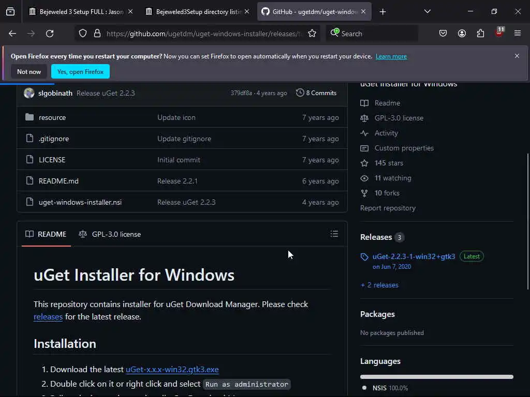Follow the releases link in README
The width and height of the screenshot is (530, 397).
[48, 317]
